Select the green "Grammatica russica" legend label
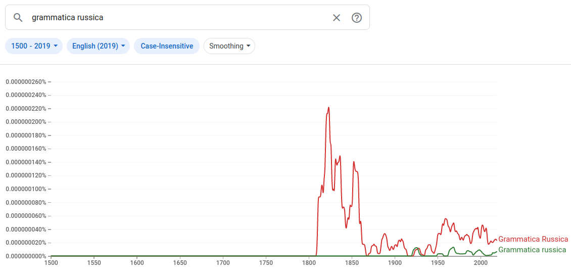The height and width of the screenshot is (273, 571). pos(532,250)
